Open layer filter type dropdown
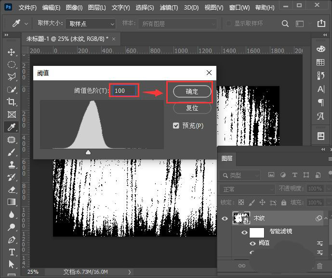This screenshot has height=278, width=332. (240, 175)
